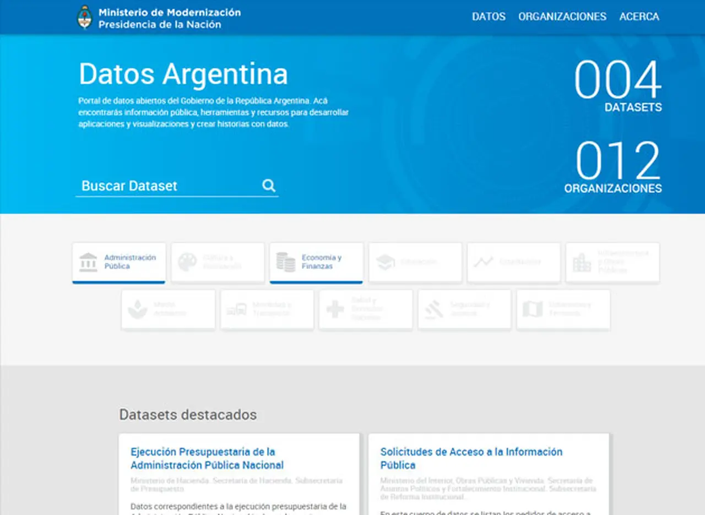Open the DATOS menu item
This screenshot has width=705, height=515.
pyautogui.click(x=489, y=17)
